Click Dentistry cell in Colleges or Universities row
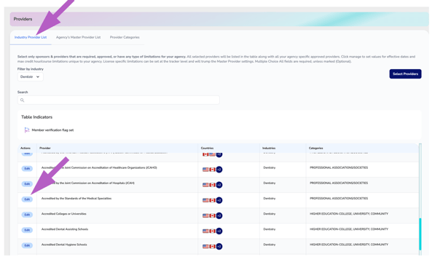Image resolution: width=435 pixels, height=262 pixels. click(x=270, y=214)
